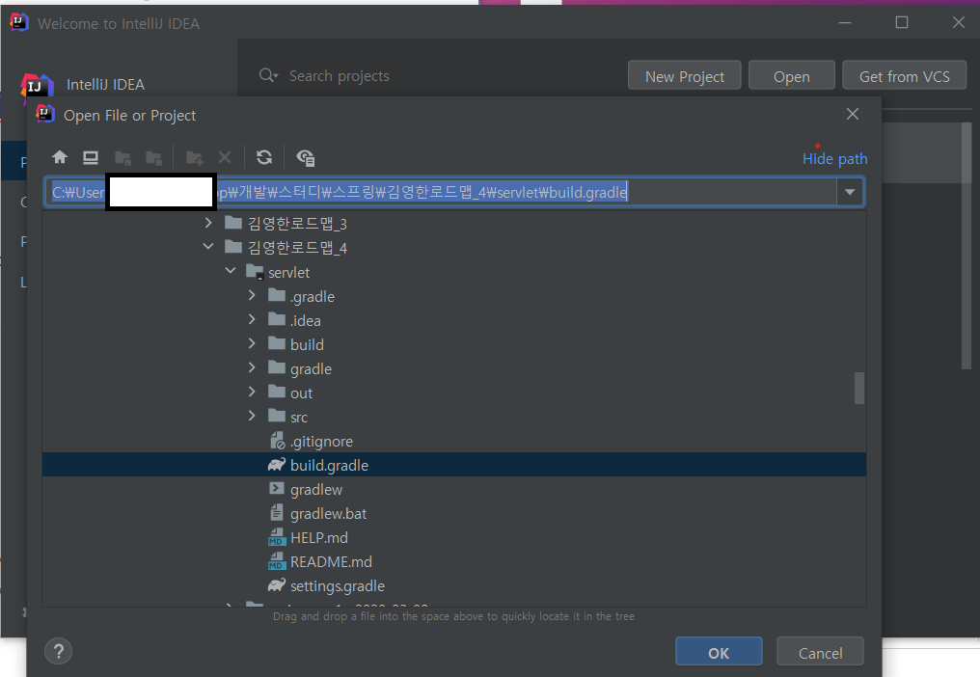Click the search magnifier icon in Welcome window
Viewport: 980px width, 677px height.
click(x=269, y=75)
